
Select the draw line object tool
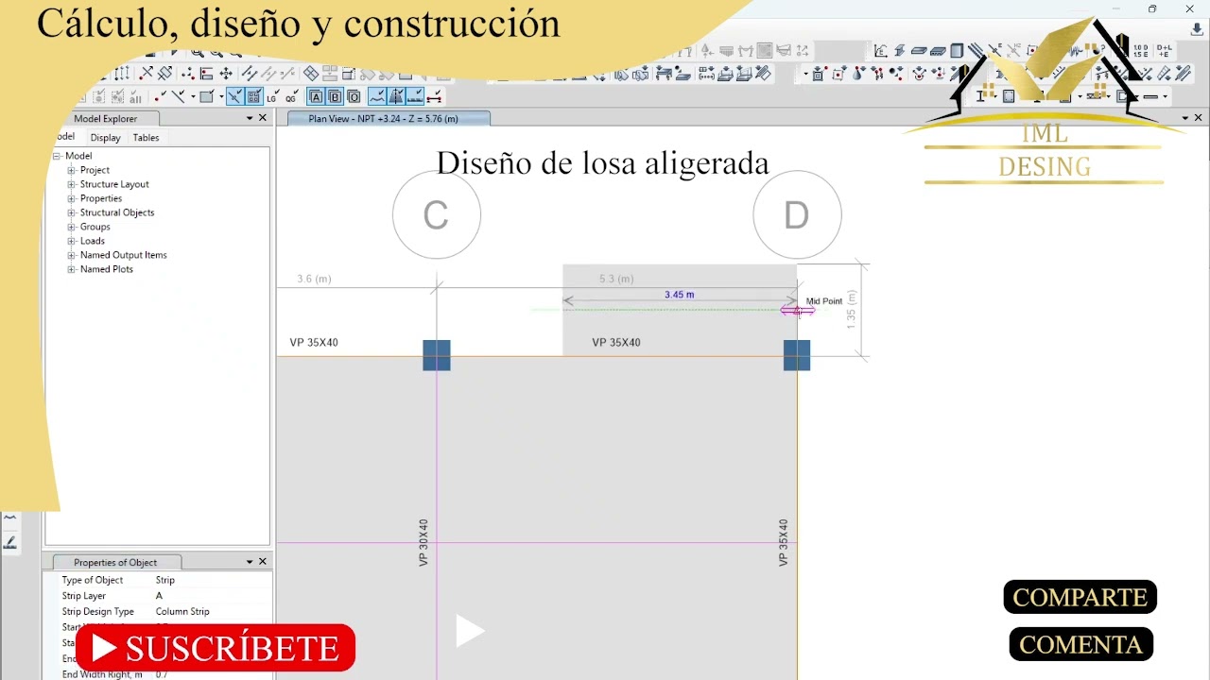click(179, 96)
